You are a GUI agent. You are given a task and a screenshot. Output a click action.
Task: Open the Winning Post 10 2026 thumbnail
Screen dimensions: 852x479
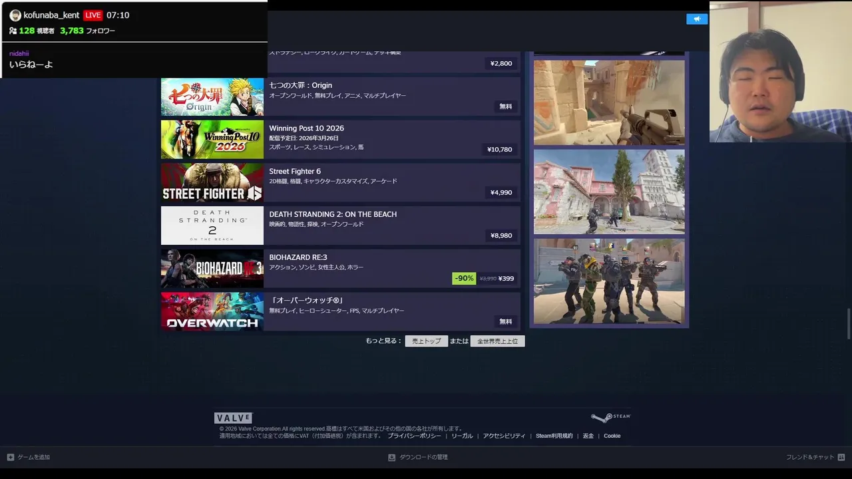tap(212, 140)
